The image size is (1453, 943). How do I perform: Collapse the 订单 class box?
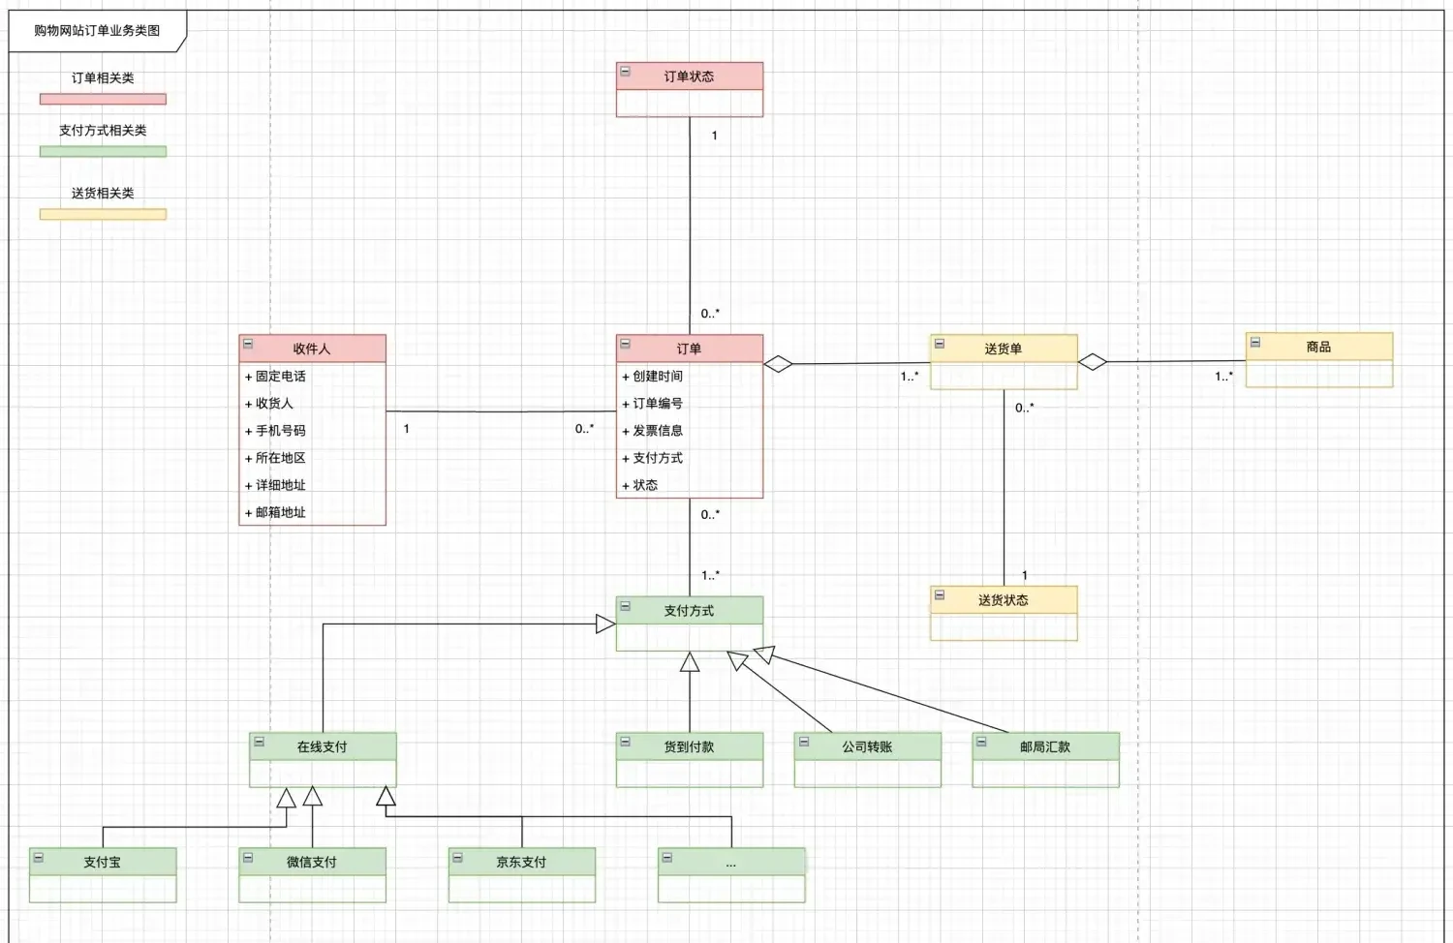625,344
